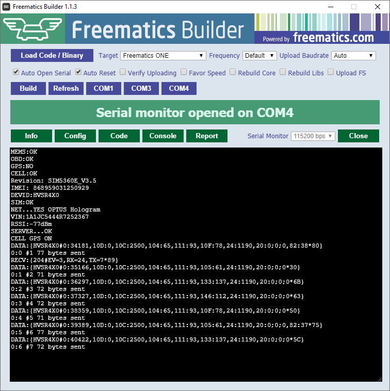Screen dimensions: 390x391
Task: Minimize the Freematics Builder window
Action: point(331,7)
